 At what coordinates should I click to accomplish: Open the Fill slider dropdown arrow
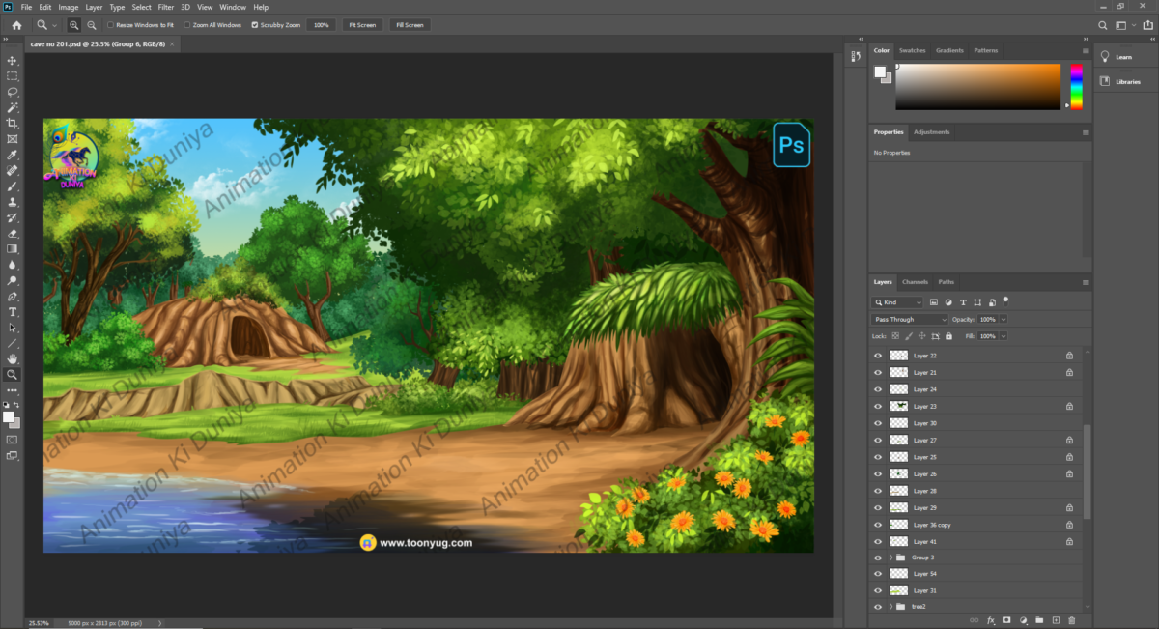coord(1004,336)
